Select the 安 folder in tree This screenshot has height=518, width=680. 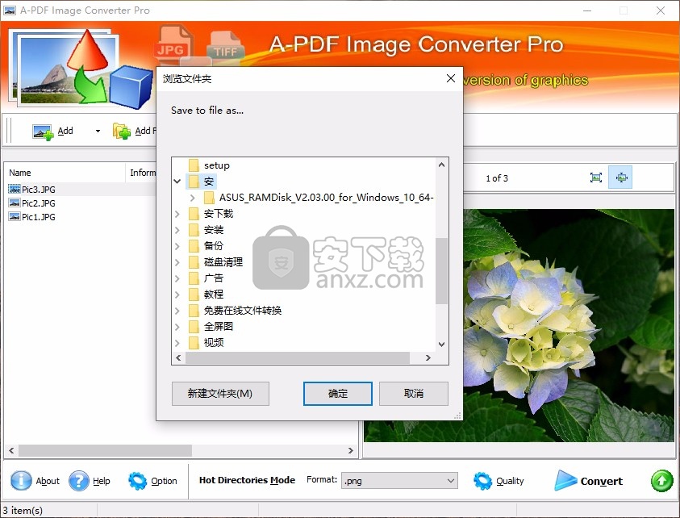(x=209, y=182)
